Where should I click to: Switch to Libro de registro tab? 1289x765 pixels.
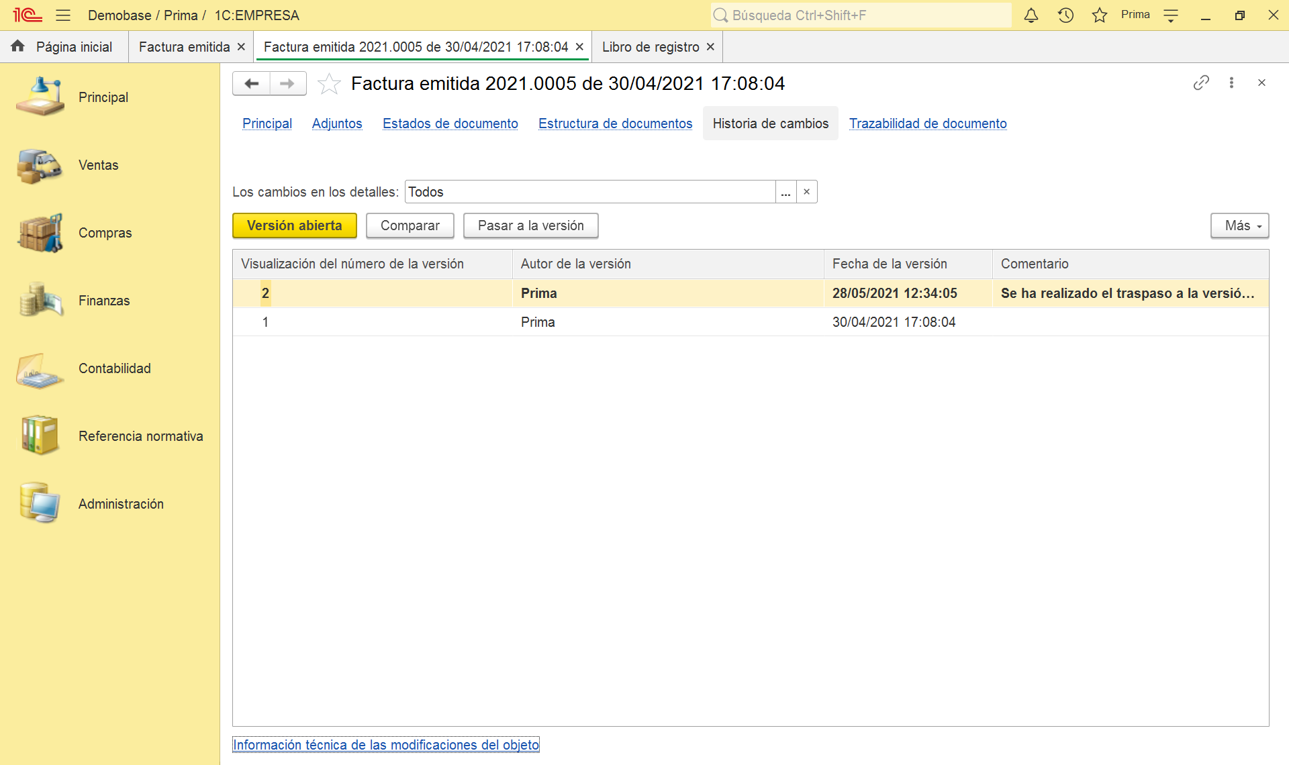(650, 47)
